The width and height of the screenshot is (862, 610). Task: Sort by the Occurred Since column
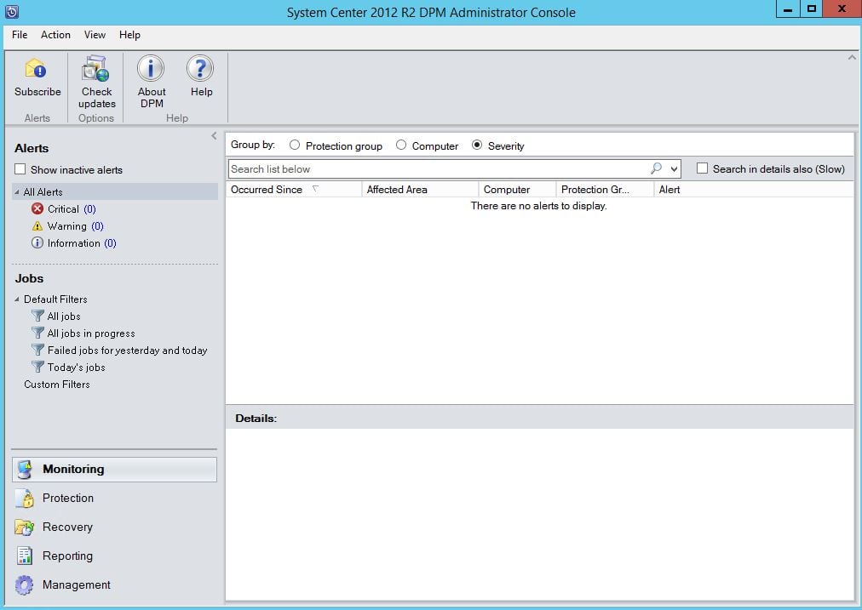(x=294, y=190)
